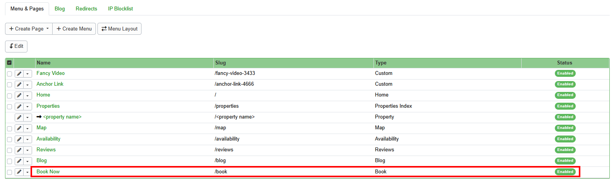Open the Fancy Video page link
Viewport: 614px width, 183px height.
coord(51,73)
